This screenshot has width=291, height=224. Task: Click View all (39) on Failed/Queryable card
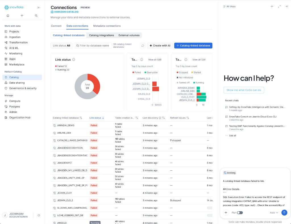(155, 60)
